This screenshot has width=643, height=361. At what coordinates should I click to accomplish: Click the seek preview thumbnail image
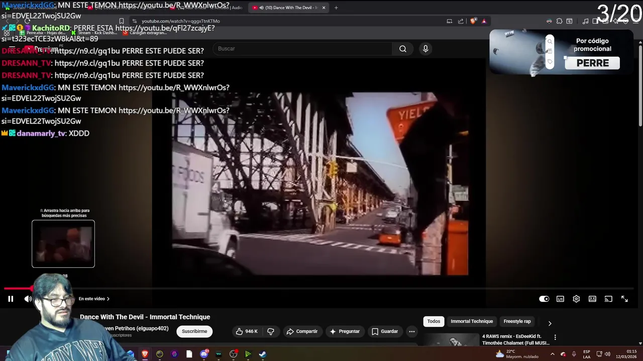click(63, 244)
